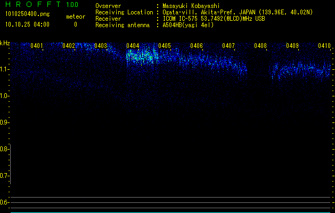Click the 0403 time marker
The width and height of the screenshot is (335, 213).
click(x=101, y=46)
